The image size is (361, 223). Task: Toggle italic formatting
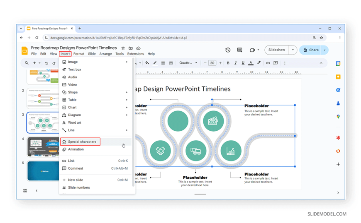point(235,63)
